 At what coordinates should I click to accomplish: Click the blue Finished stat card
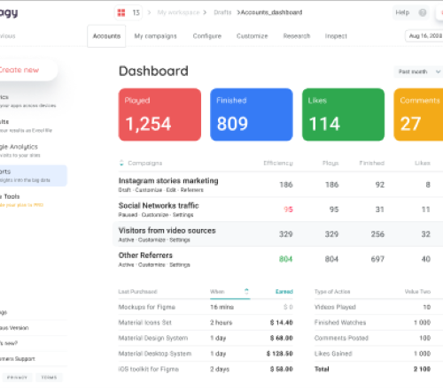coord(252,115)
